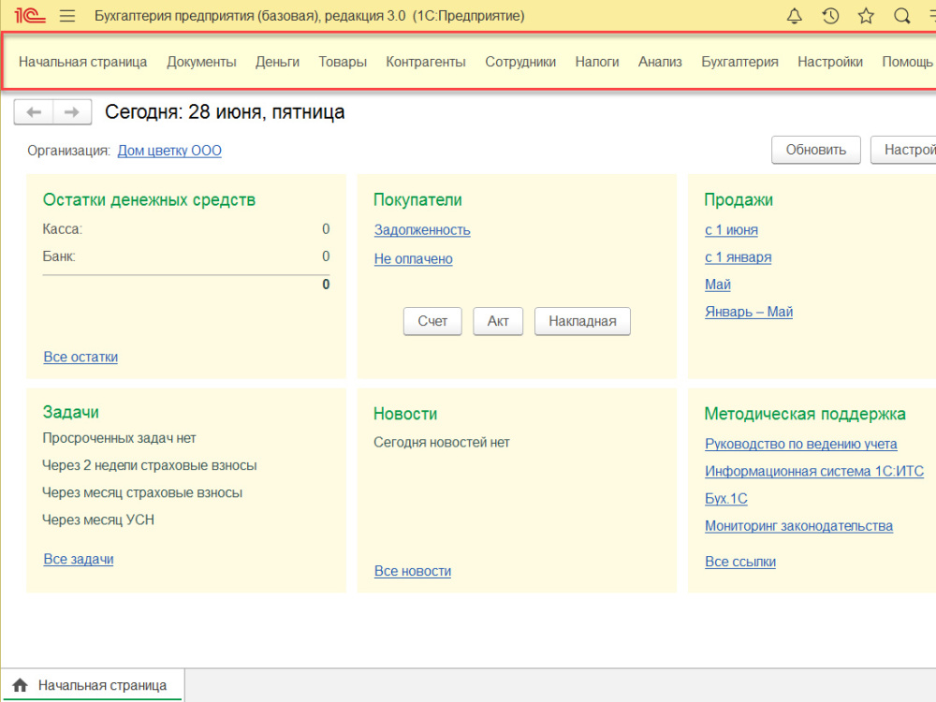Screen dimensions: 936x702
Task: Open sales с 1 января link
Action: (x=738, y=257)
